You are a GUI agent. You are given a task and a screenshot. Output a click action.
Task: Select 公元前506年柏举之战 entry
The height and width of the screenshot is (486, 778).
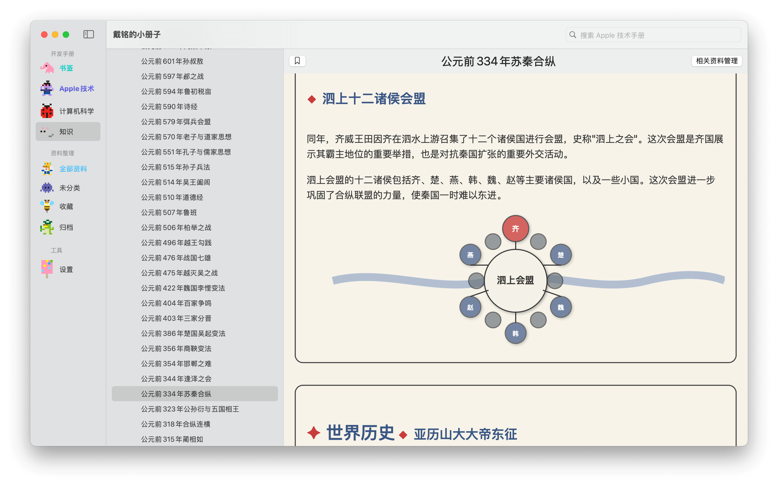pyautogui.click(x=194, y=227)
